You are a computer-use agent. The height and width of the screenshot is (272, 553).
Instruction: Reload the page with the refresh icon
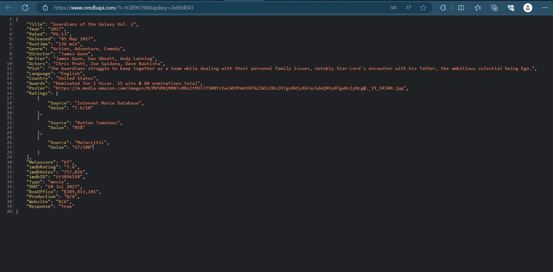point(25,8)
